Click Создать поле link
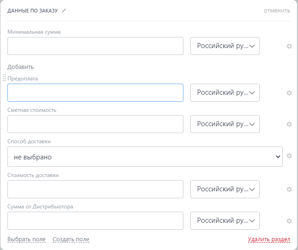 (71, 239)
